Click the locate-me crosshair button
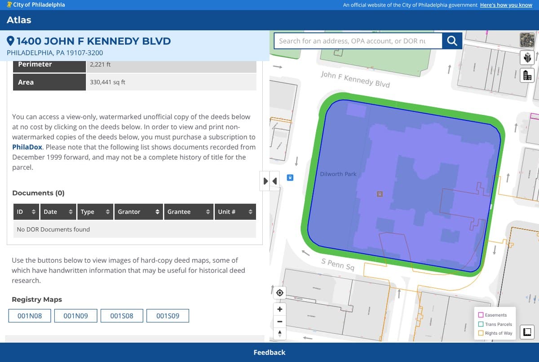Screen dimensions: 539x362 pos(279,293)
